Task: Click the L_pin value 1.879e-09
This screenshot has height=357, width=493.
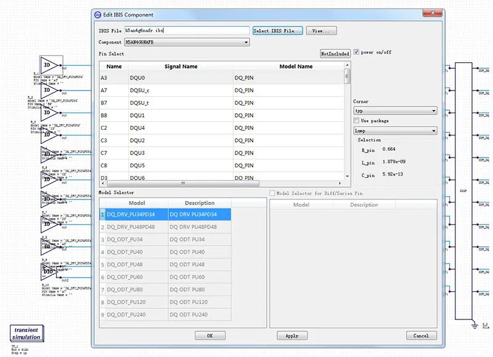Action: (x=394, y=162)
